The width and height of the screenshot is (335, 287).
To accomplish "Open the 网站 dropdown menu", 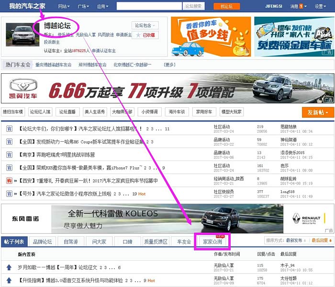I will tap(64, 6).
